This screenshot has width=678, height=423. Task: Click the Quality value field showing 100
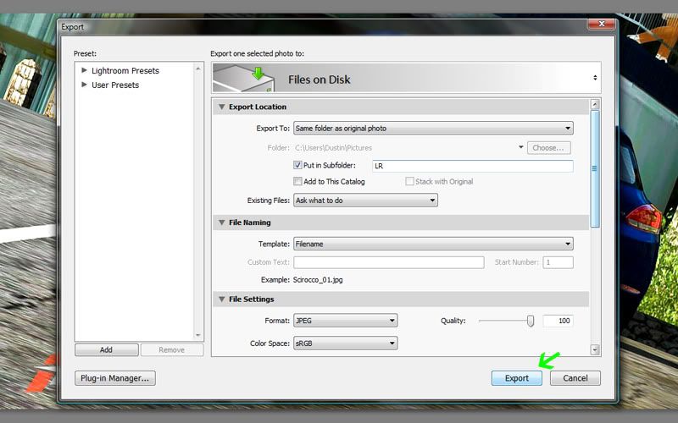pos(559,321)
